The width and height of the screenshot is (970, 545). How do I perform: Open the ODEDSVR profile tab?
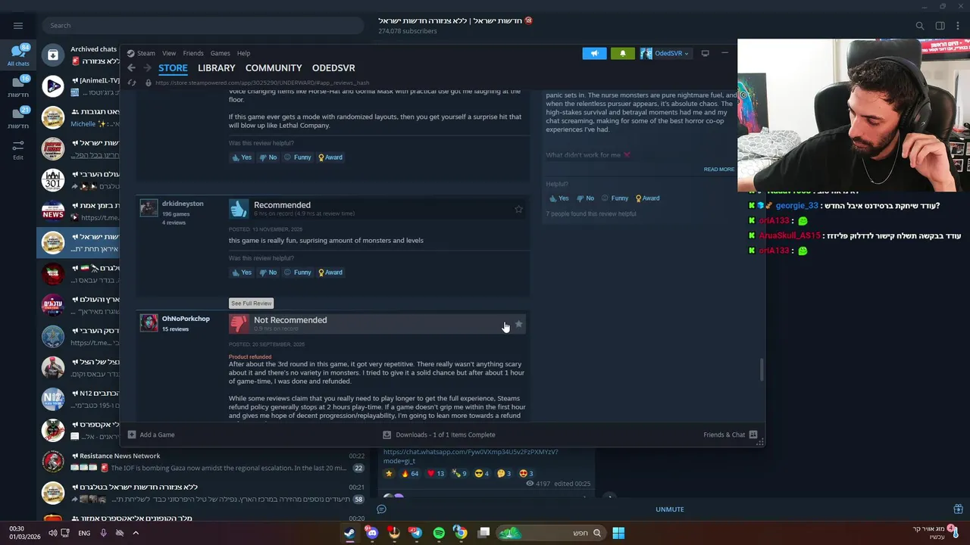click(333, 68)
